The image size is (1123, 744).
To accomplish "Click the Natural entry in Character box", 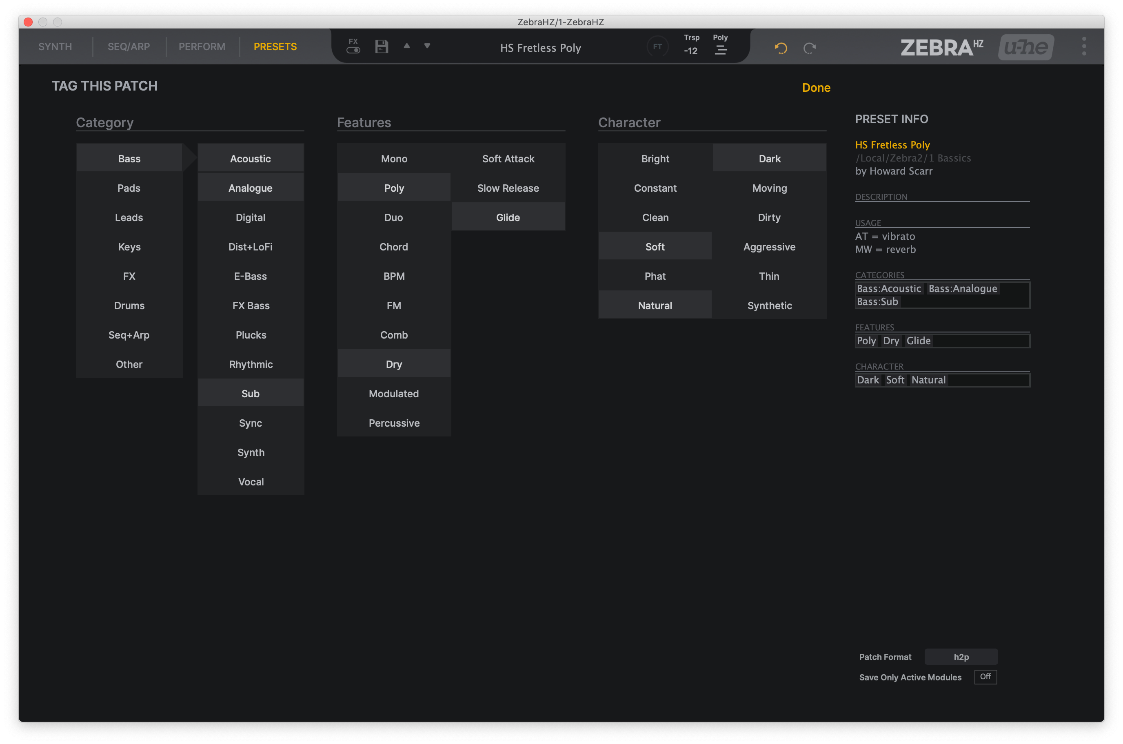I will tap(928, 380).
